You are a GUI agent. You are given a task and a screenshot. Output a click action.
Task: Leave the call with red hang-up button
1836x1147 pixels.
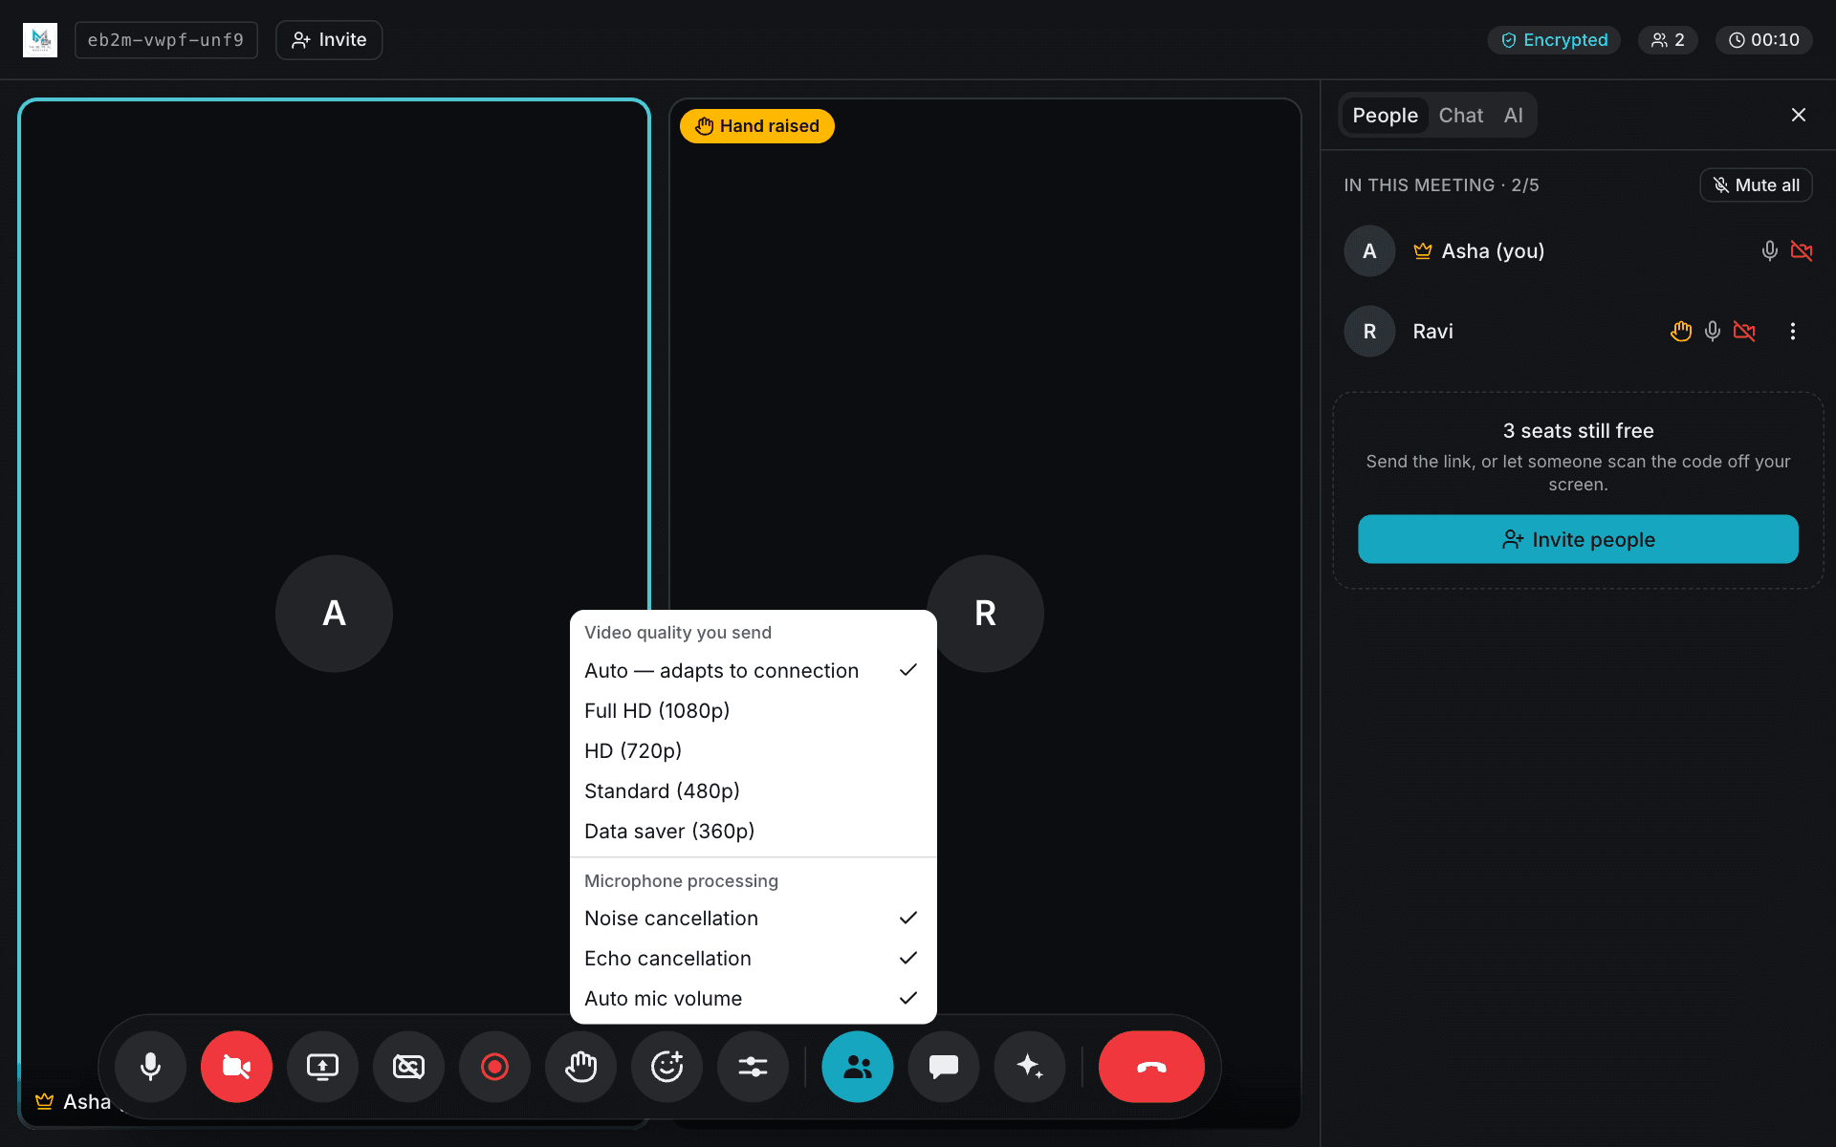coord(1151,1066)
